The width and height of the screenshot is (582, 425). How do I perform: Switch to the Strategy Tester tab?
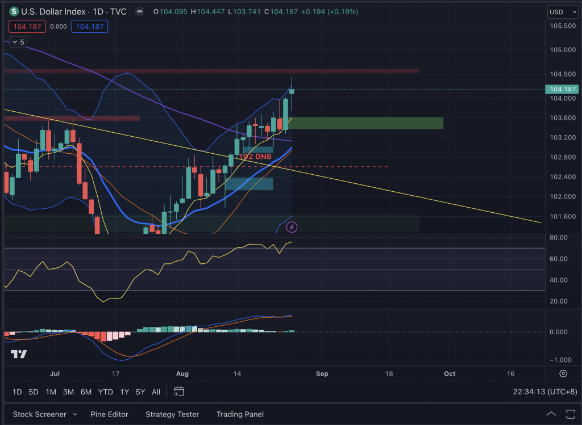pos(172,414)
